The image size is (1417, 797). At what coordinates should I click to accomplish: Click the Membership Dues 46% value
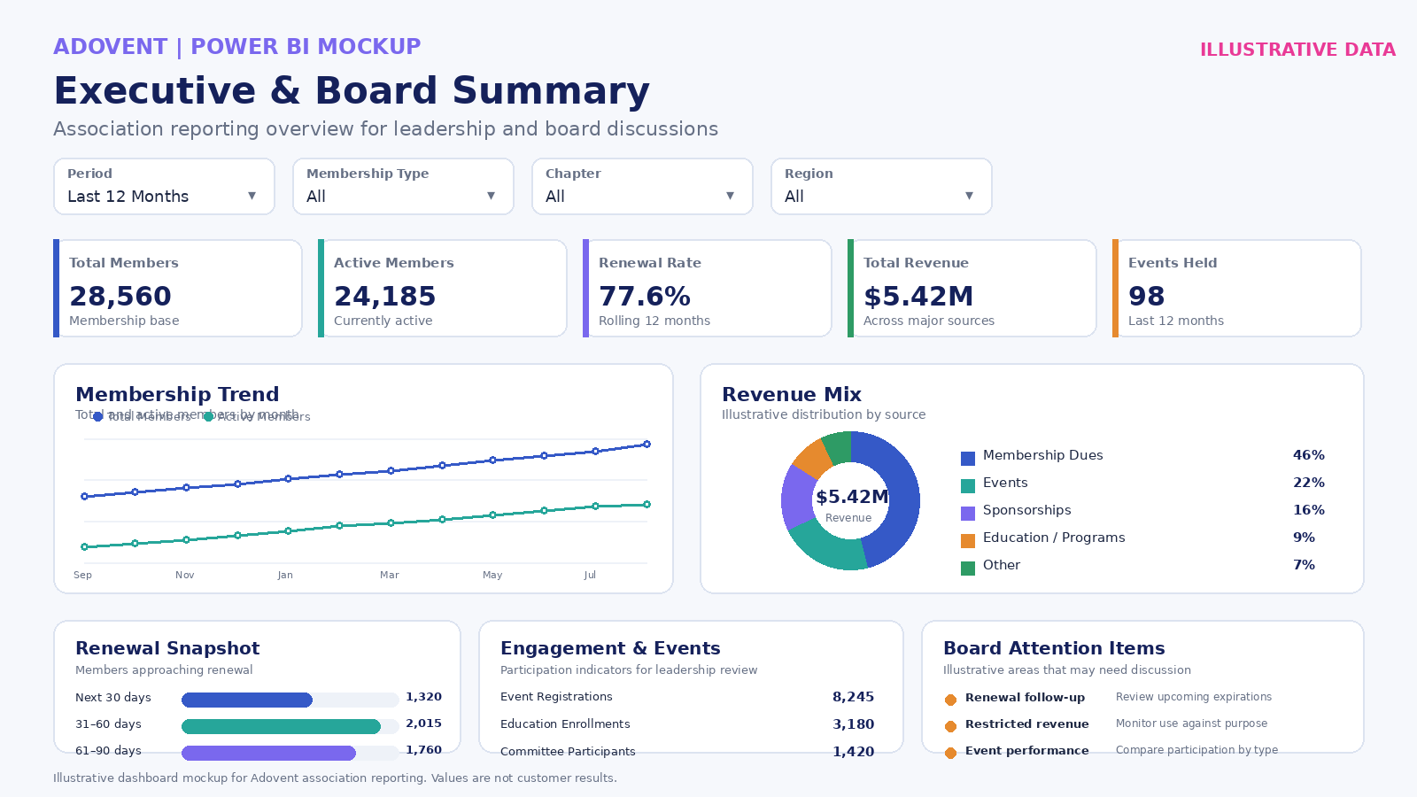pos(1309,455)
